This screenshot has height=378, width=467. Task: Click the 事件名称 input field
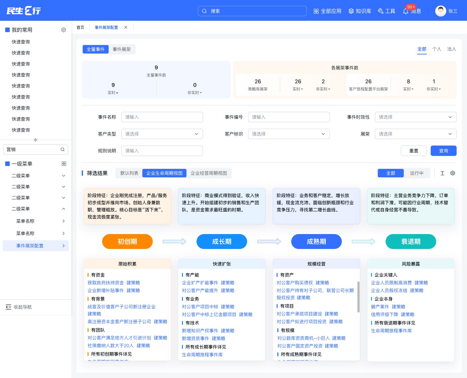point(162,117)
